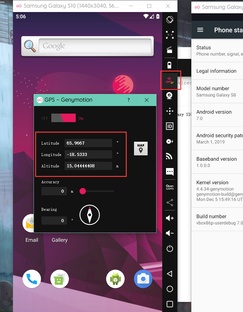
Task: Open the battery widget in Genymotion toolbar
Action: point(169,65)
